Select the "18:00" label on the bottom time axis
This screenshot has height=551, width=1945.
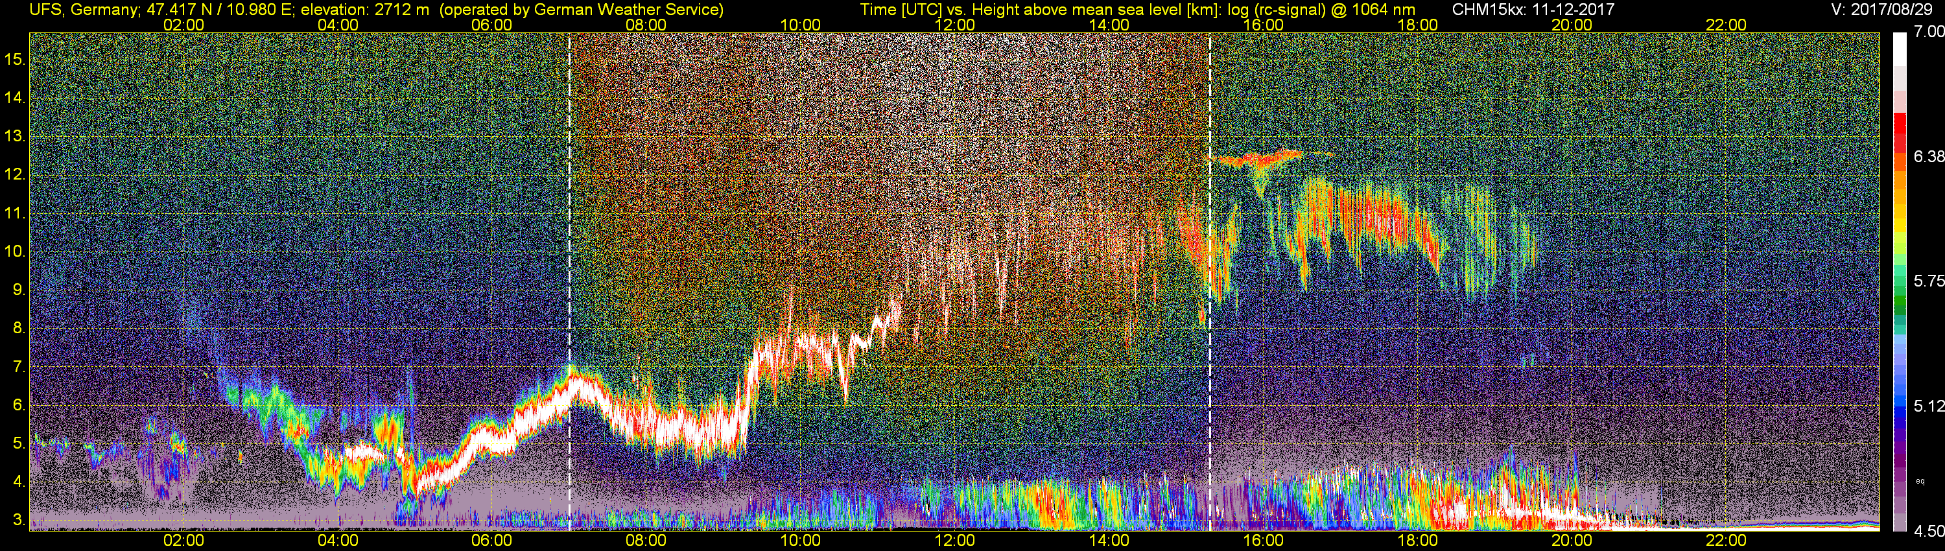pos(1418,541)
